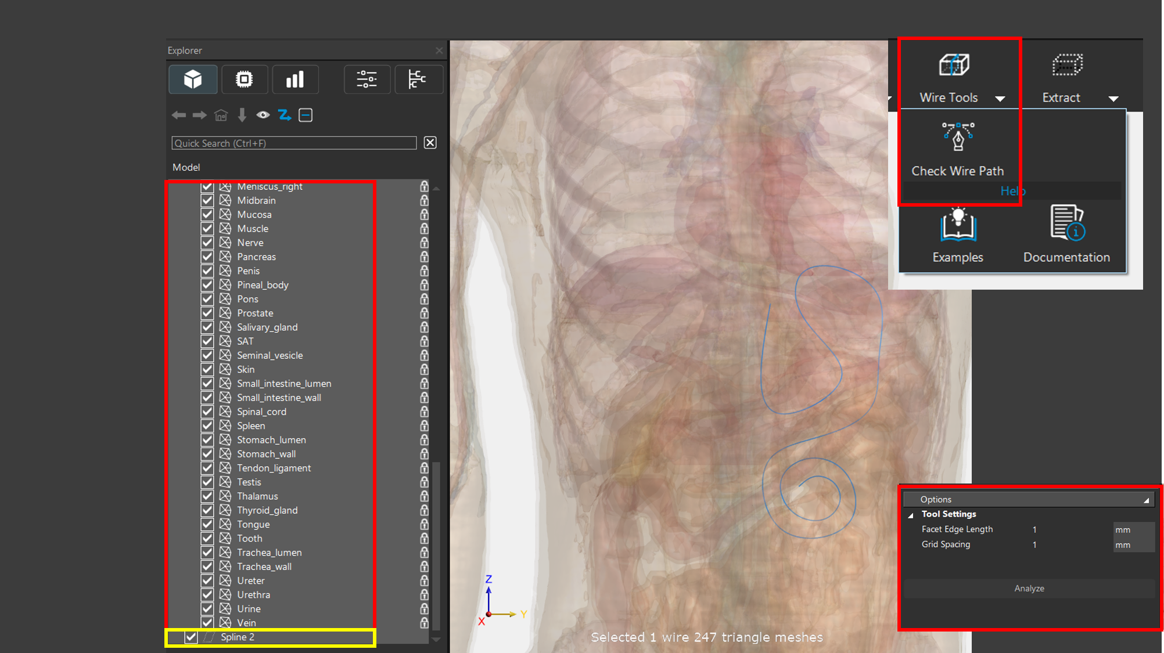Click the blue Z auto-follow arrow icon
Image resolution: width=1164 pixels, height=653 pixels.
click(284, 115)
